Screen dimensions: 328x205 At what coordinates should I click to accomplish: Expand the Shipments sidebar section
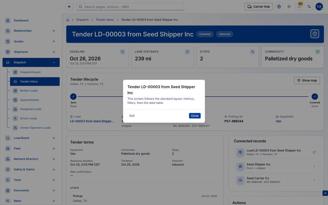pyautogui.click(x=54, y=52)
